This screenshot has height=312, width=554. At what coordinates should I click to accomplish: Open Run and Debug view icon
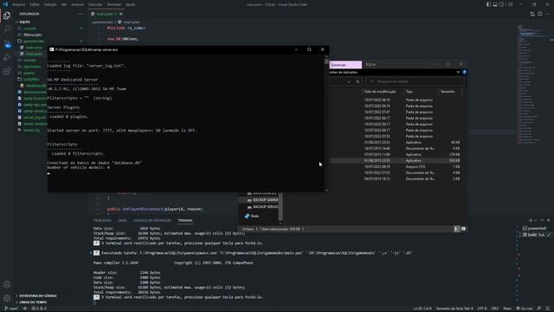coord(7,57)
